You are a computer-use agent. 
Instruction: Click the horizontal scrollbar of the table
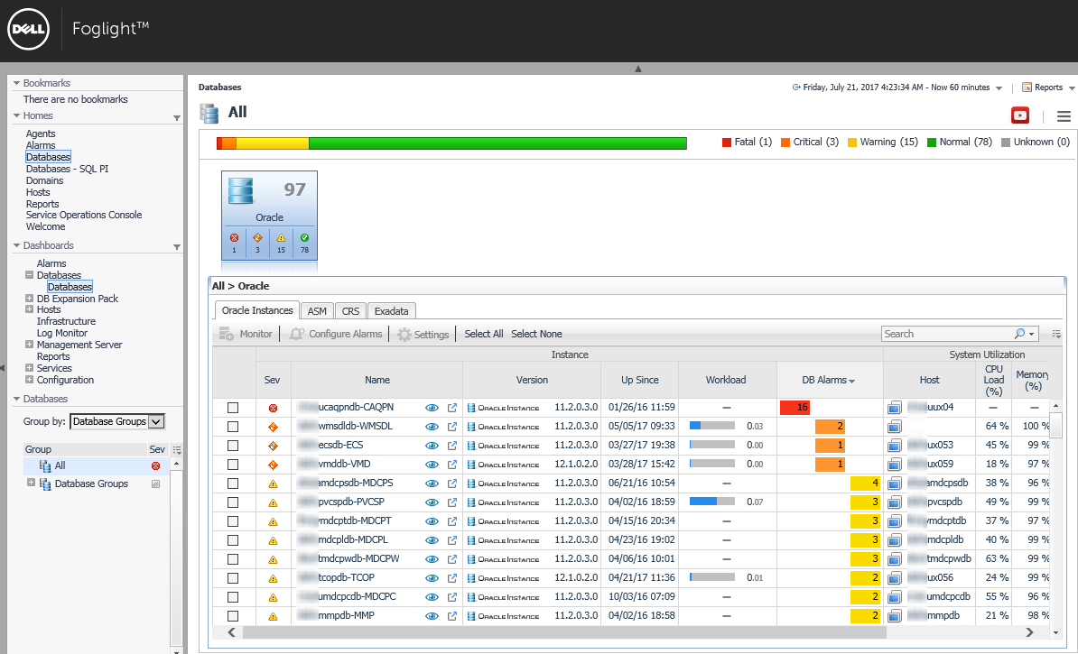563,632
